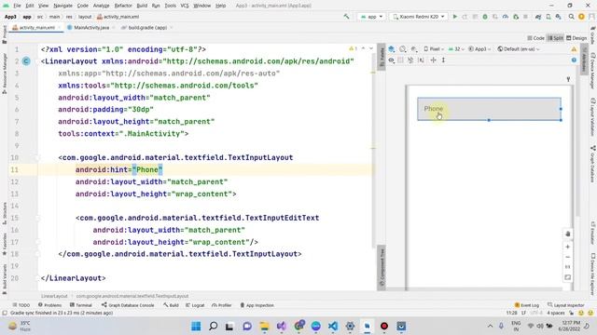
Task: Click the Sync Project with Gradle icon
Action: coord(538,17)
